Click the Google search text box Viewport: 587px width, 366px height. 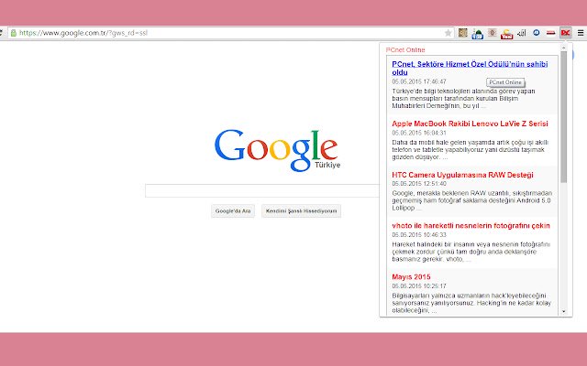point(262,190)
